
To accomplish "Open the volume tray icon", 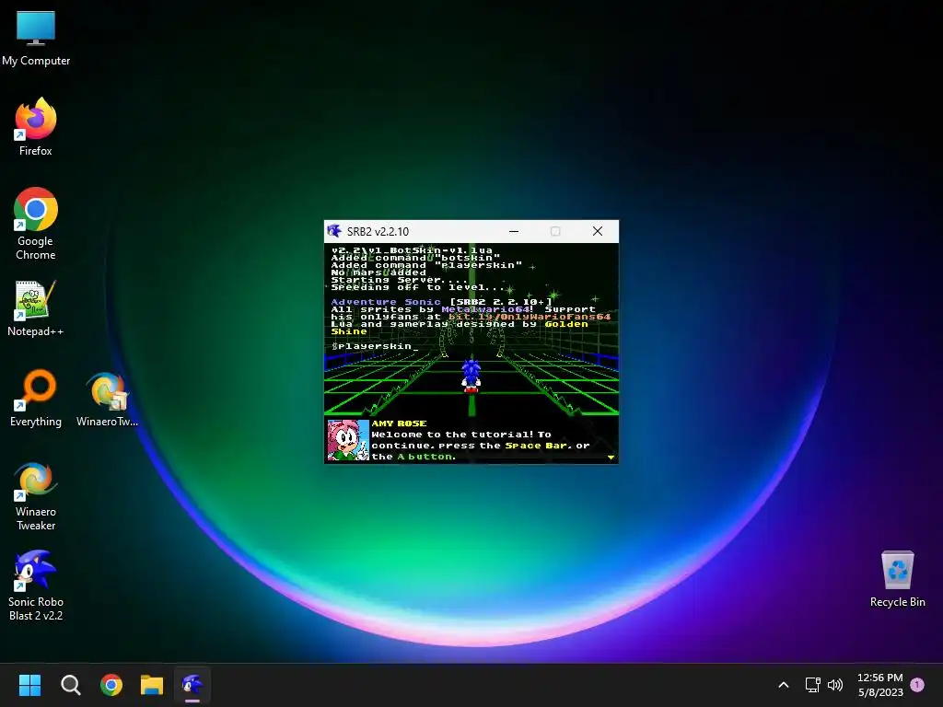I will 835,685.
